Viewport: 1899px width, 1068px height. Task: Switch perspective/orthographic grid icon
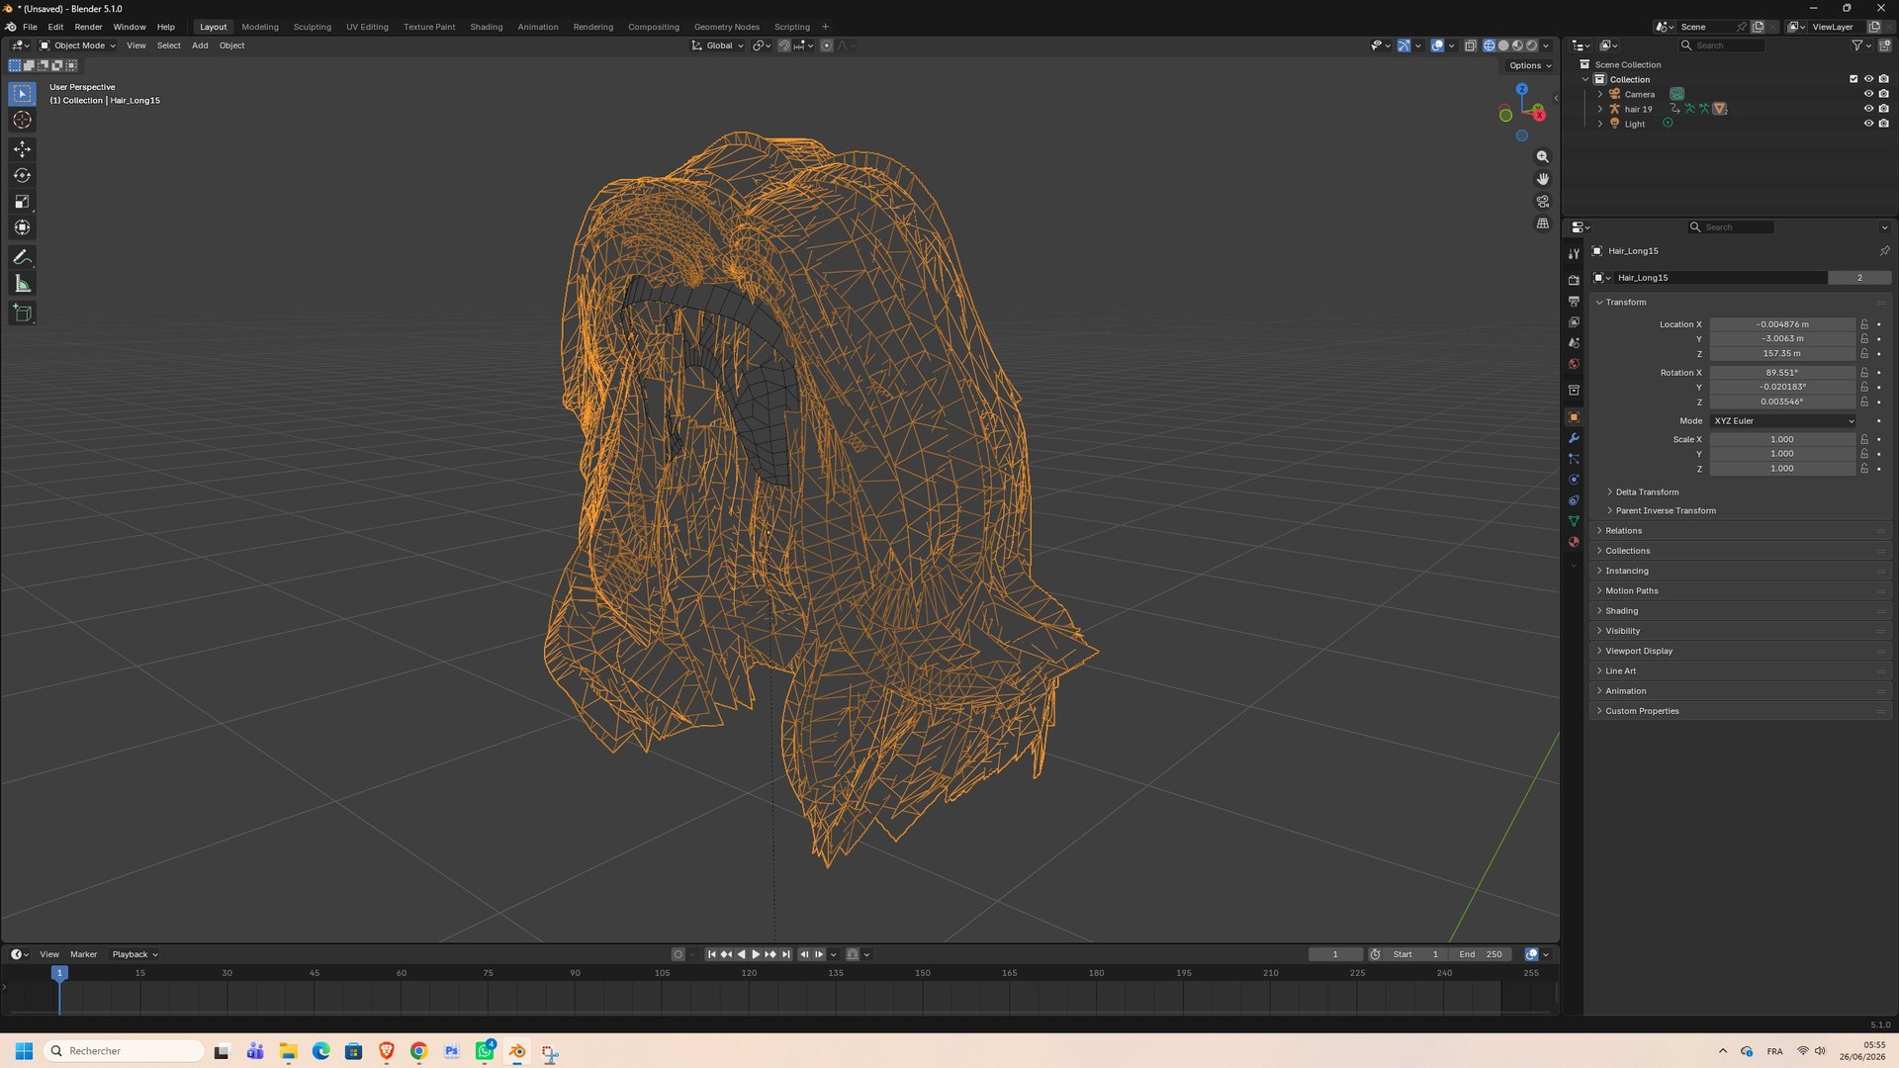[x=1542, y=223]
